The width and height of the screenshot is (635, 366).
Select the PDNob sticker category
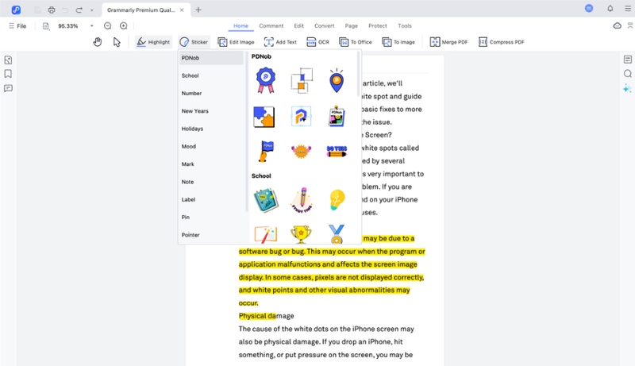pyautogui.click(x=211, y=58)
